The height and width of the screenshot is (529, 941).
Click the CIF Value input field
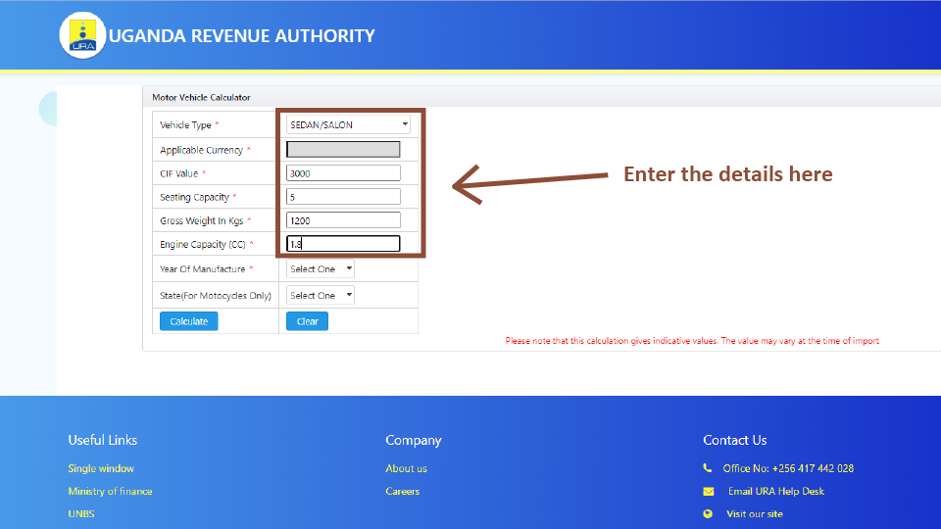(343, 173)
